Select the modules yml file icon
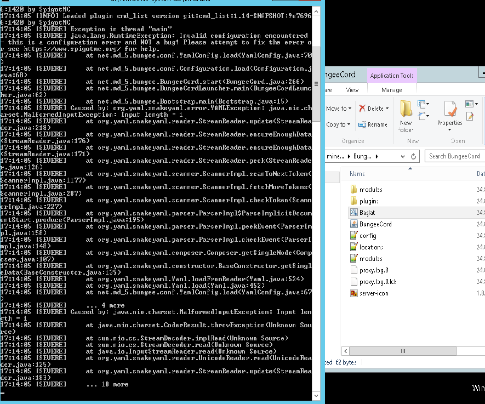Viewport: 485px width, 404px height. click(x=353, y=258)
